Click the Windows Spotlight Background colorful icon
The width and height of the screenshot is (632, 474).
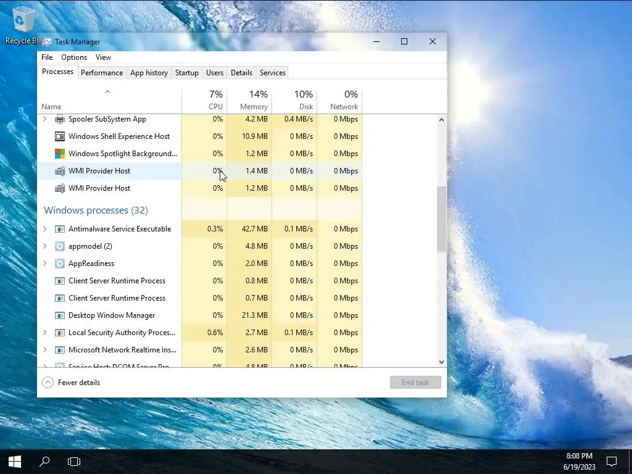[x=60, y=154]
